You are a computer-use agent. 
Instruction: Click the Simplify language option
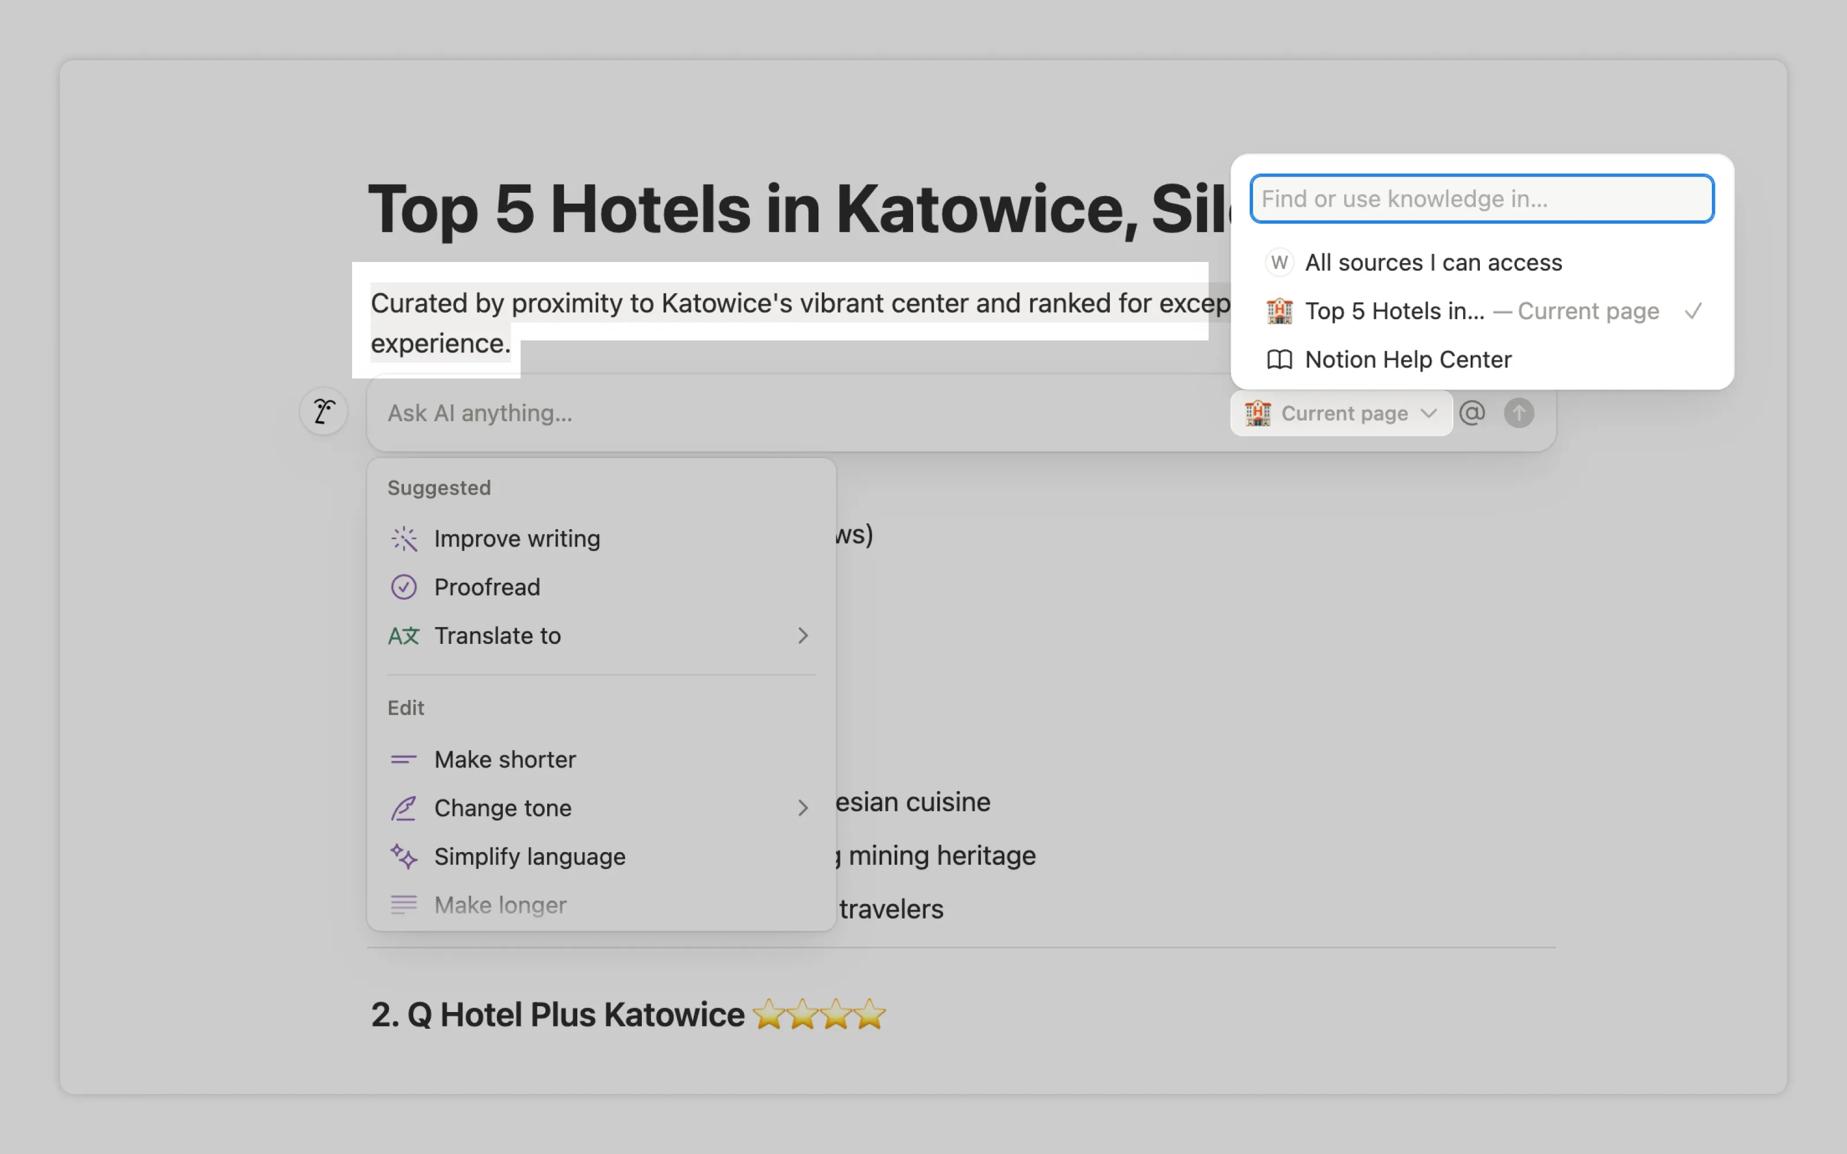point(530,856)
